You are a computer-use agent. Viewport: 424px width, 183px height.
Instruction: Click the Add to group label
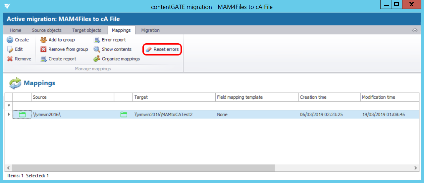[62, 40]
